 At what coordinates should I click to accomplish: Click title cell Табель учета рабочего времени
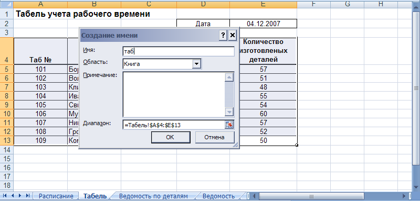pos(83,14)
